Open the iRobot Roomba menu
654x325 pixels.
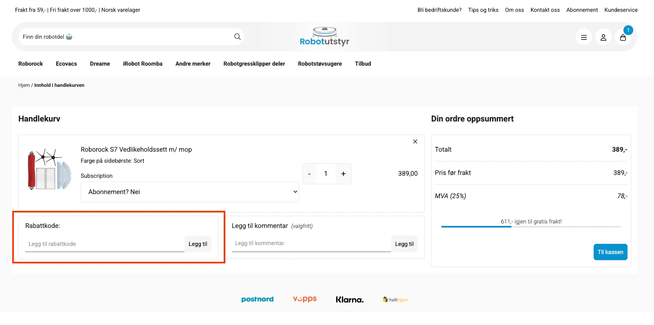coord(143,64)
